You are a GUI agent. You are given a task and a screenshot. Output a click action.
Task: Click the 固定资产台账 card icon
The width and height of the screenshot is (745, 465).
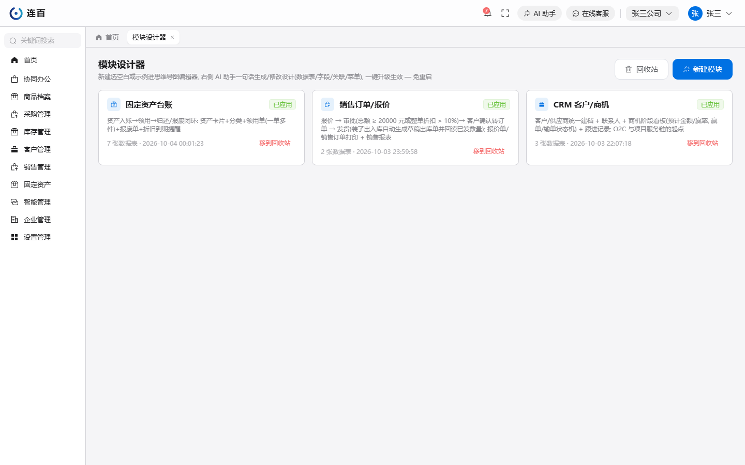click(114, 104)
